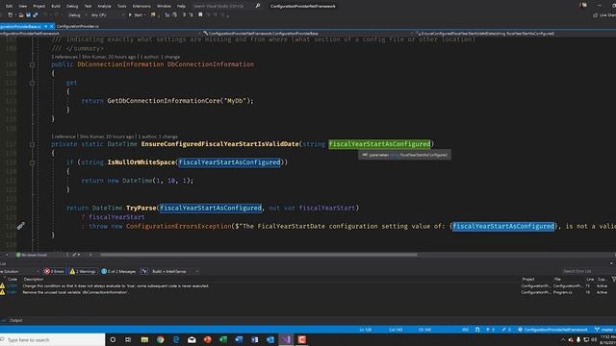Viewport: 616px width, 346px height.
Task: Click the Cortana circle icon
Action: pyautogui.click(x=113, y=339)
